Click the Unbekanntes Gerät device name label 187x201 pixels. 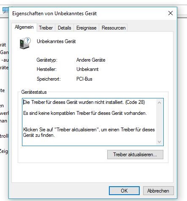(56, 41)
